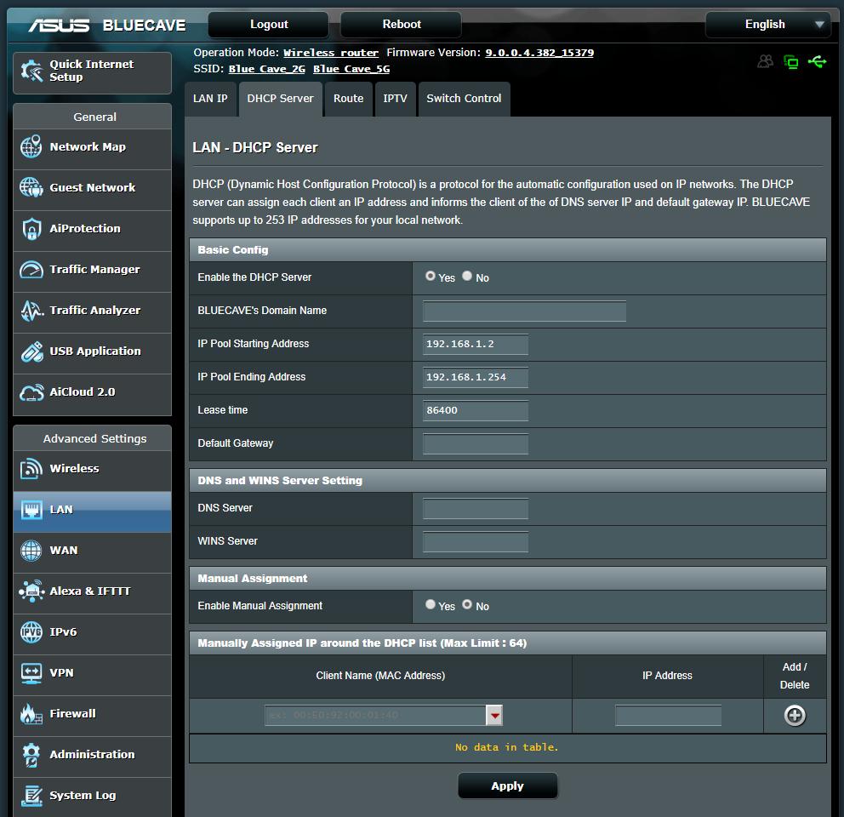Click the Apply button

[x=508, y=786]
